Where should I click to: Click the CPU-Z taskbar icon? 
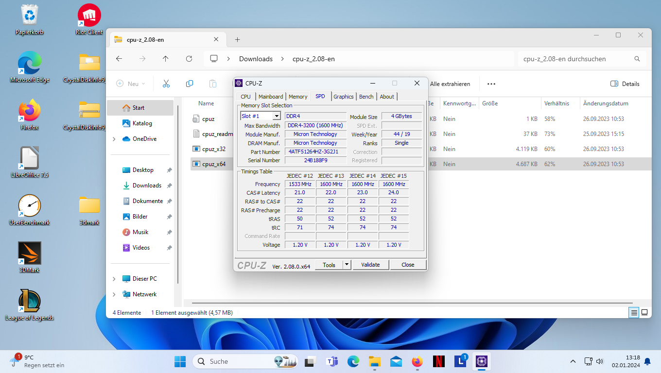click(481, 361)
